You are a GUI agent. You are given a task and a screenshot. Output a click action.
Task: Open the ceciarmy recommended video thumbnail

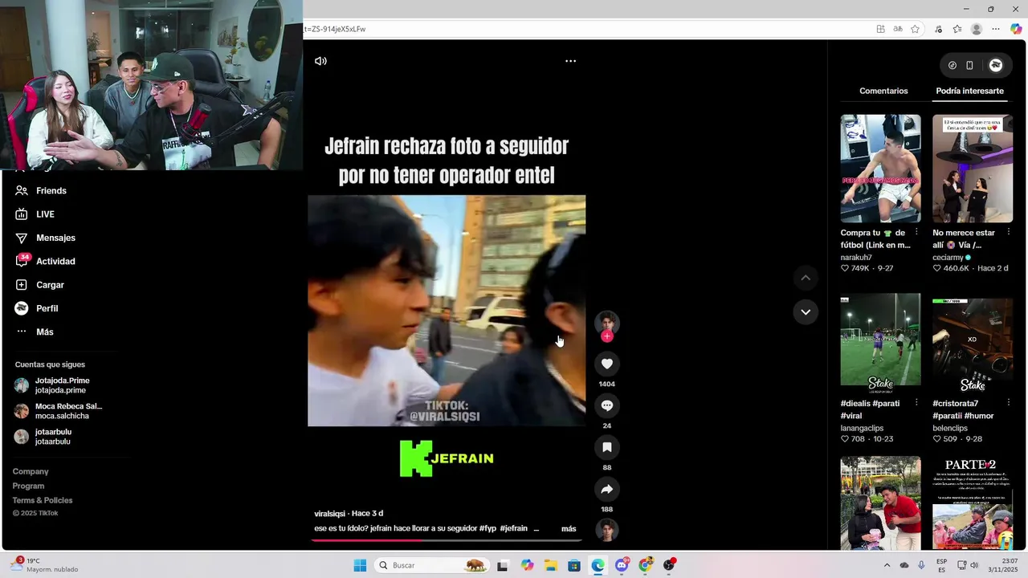point(973,169)
